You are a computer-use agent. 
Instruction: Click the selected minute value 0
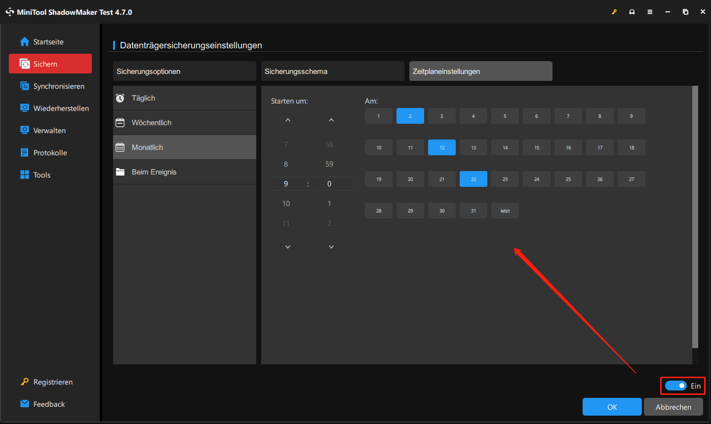point(329,184)
